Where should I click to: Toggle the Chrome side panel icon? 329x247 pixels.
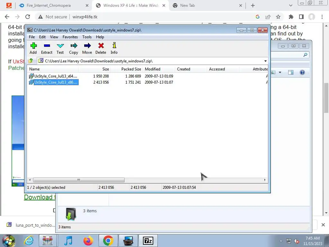point(301,17)
